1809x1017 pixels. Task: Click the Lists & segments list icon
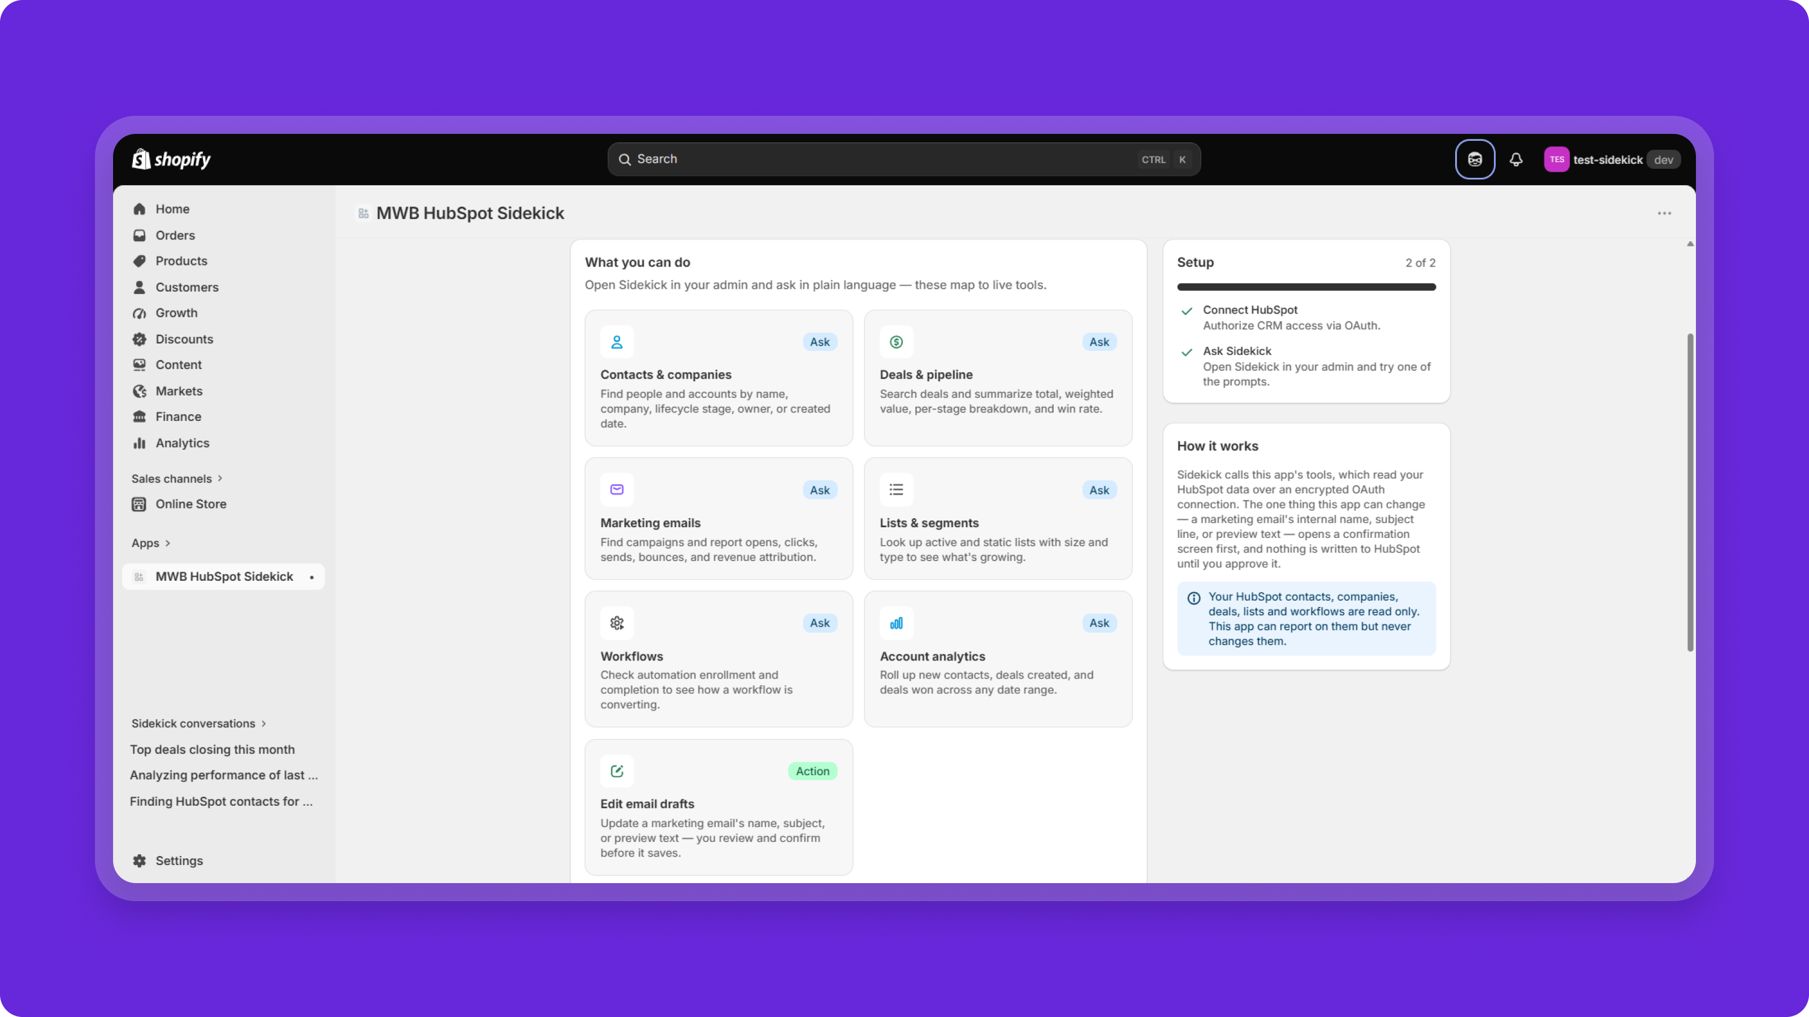896,490
